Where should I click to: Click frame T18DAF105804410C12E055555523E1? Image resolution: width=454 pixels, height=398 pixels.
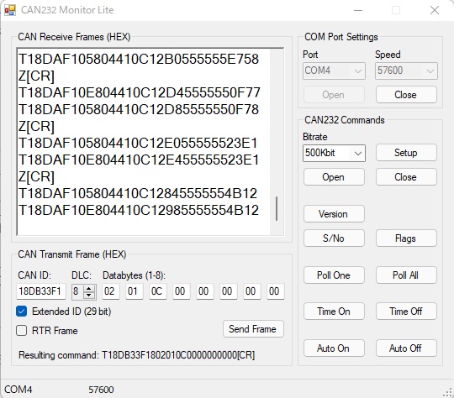coord(138,143)
